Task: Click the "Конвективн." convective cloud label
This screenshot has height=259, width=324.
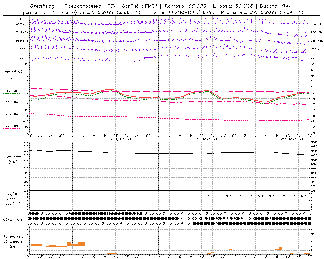Action: pos(13,236)
